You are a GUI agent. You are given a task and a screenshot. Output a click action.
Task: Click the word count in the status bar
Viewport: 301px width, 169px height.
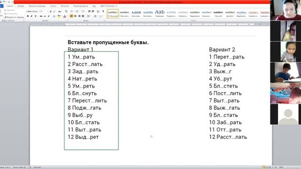click(x=19, y=167)
